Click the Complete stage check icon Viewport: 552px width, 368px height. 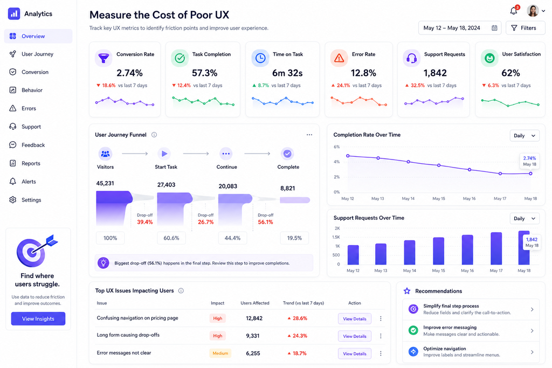tap(287, 154)
